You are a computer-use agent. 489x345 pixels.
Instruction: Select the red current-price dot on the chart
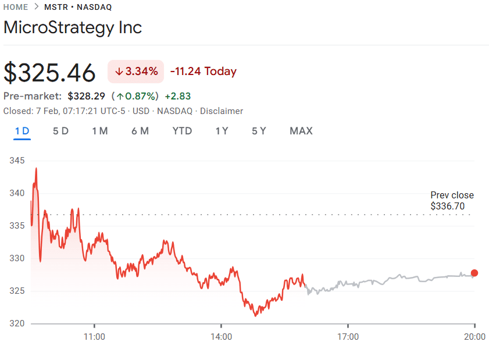point(474,272)
